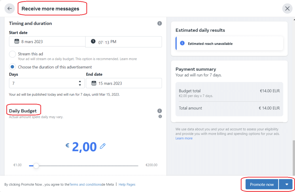Click the Estimated reach unavailable info icon

click(182, 43)
